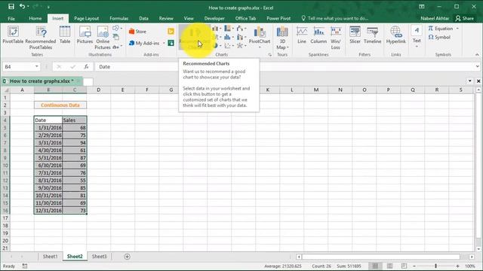Viewport: 483px width, 271px height.
Task: Insert a Timeline filter
Action: 372,35
